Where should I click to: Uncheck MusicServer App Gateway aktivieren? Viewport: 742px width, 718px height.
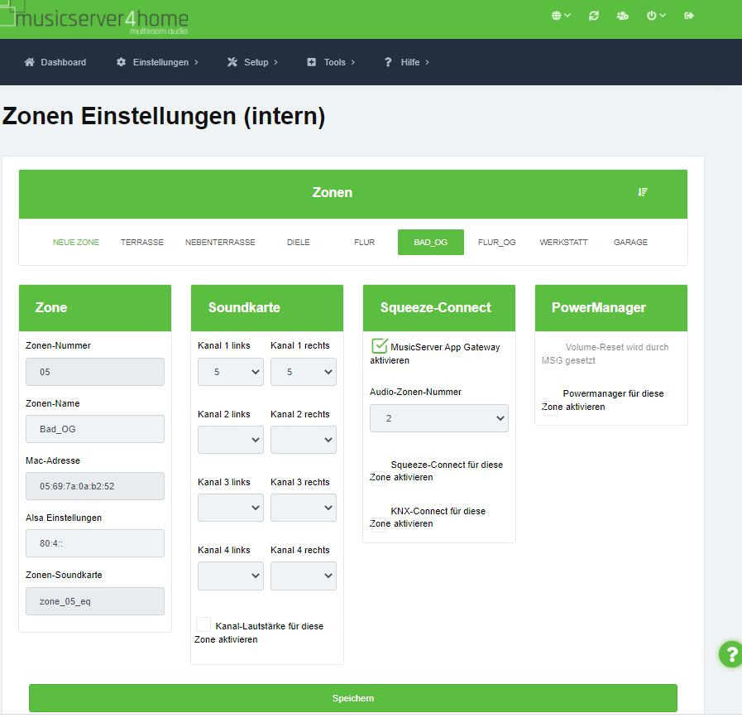coord(379,346)
